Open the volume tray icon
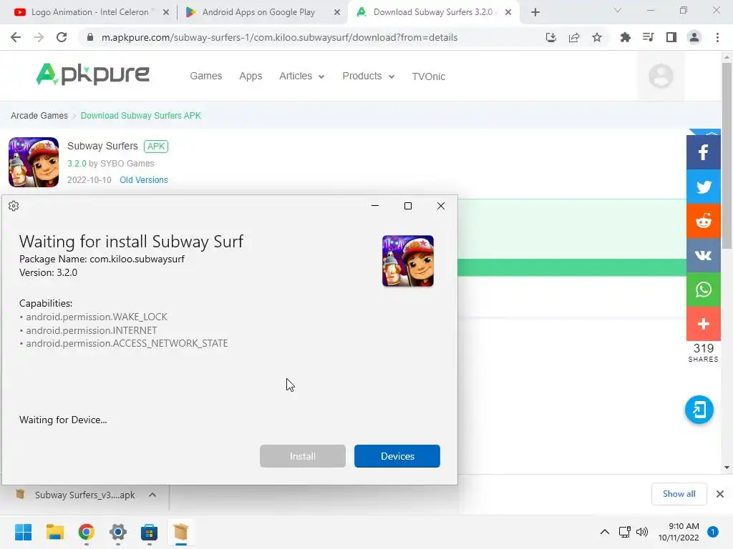Image resolution: width=733 pixels, height=549 pixels. (642, 532)
